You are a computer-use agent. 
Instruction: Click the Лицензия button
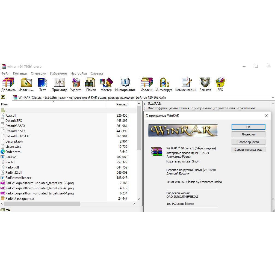coord(248,134)
